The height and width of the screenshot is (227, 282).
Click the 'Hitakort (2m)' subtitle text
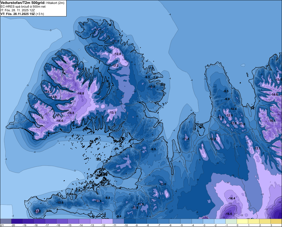click(55, 3)
